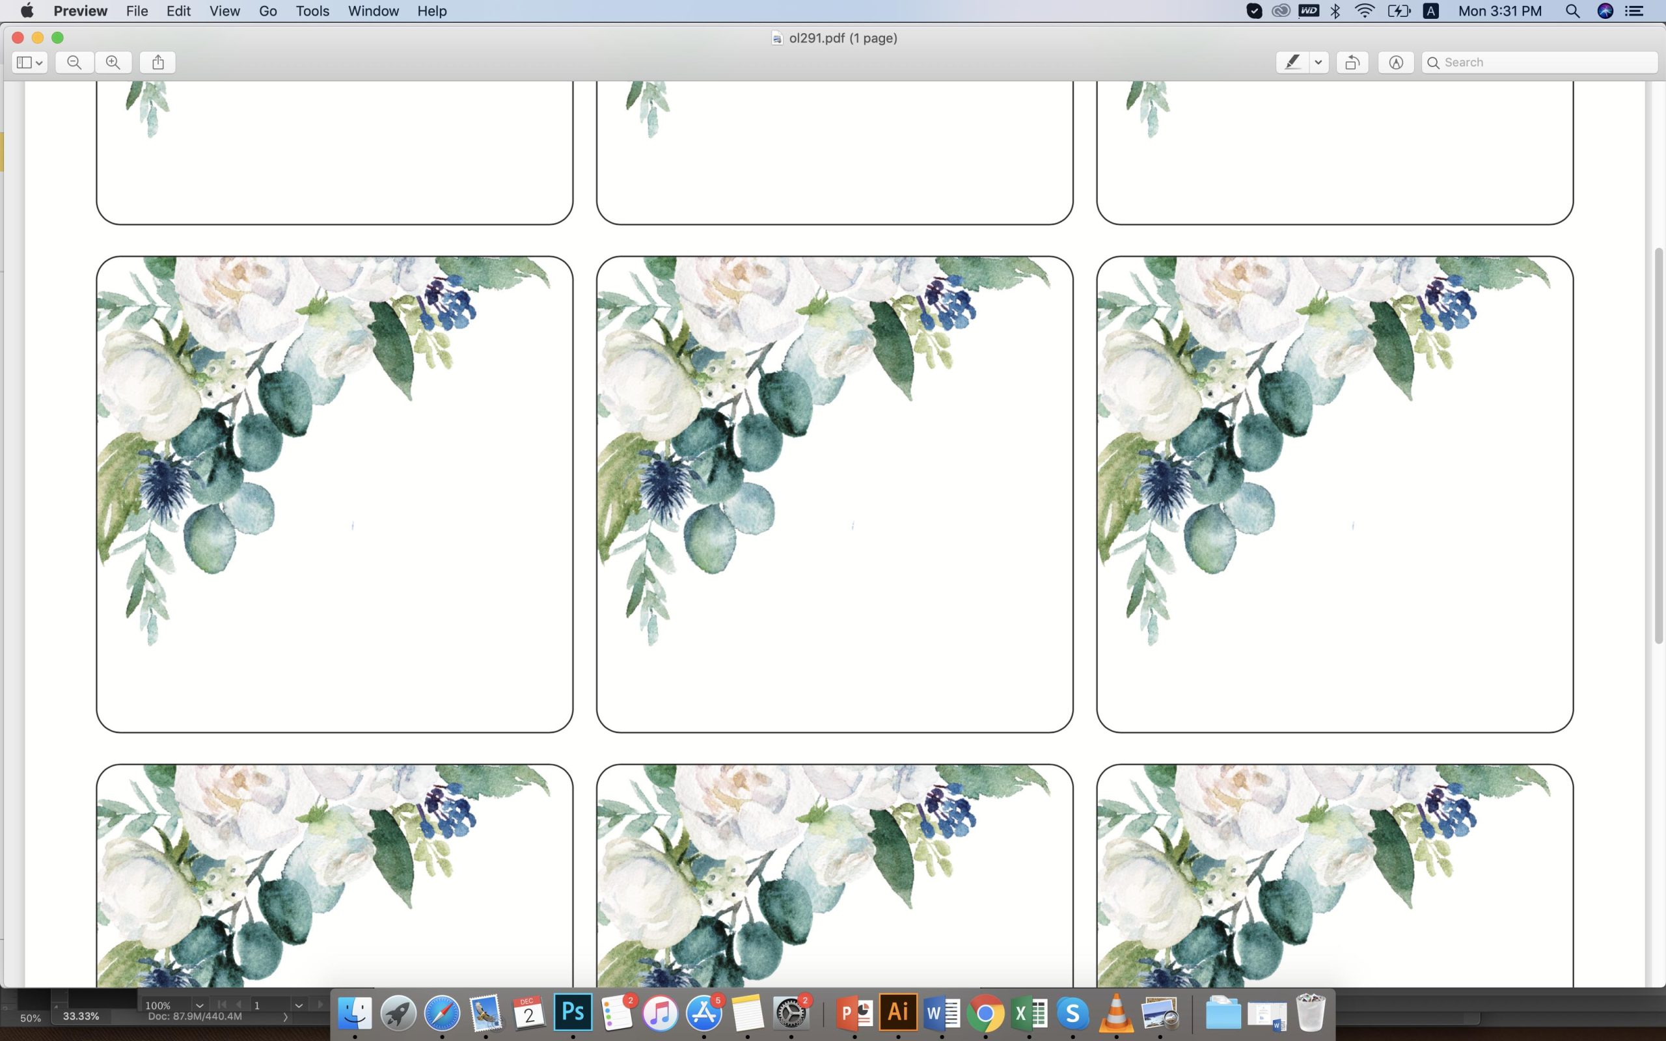This screenshot has height=1041, width=1666.
Task: Open the View menu
Action: pyautogui.click(x=225, y=11)
